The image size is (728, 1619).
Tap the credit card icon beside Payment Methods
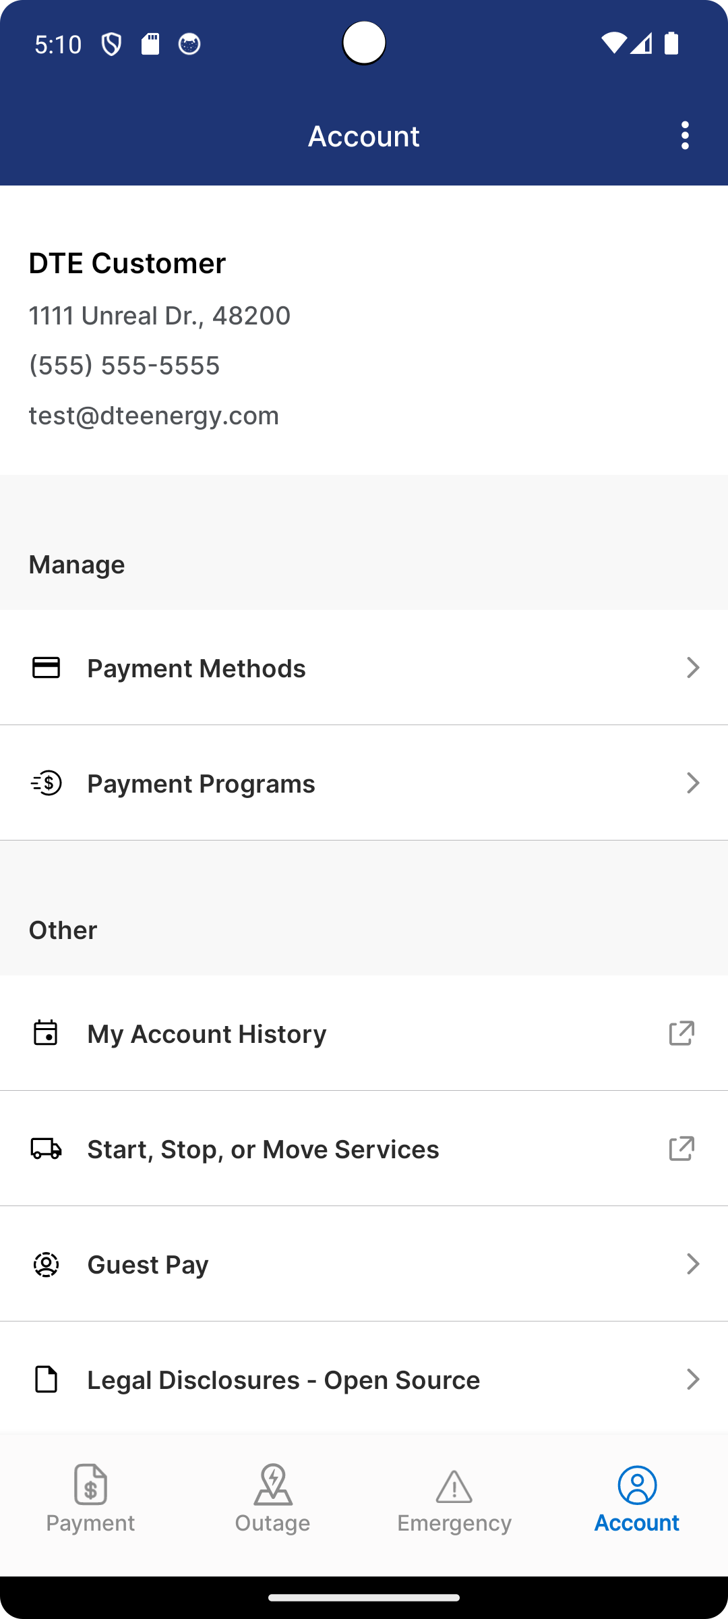(46, 668)
